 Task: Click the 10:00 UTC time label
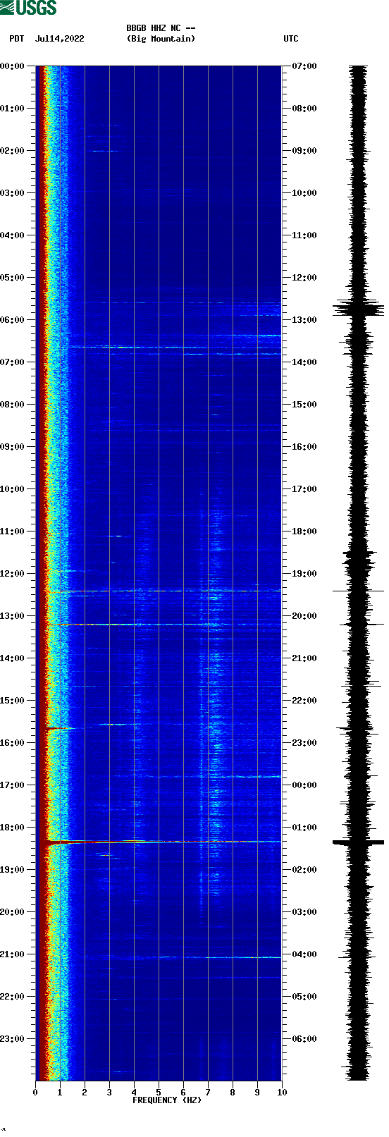click(304, 193)
